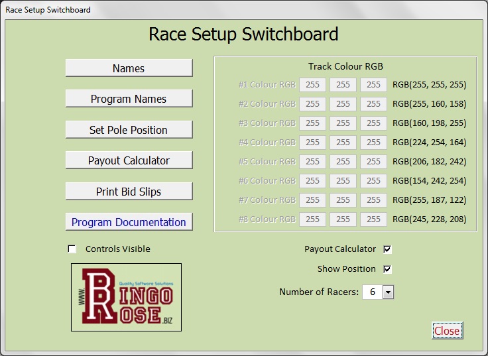Select the blue field of #6 Colour RGB

373,181
